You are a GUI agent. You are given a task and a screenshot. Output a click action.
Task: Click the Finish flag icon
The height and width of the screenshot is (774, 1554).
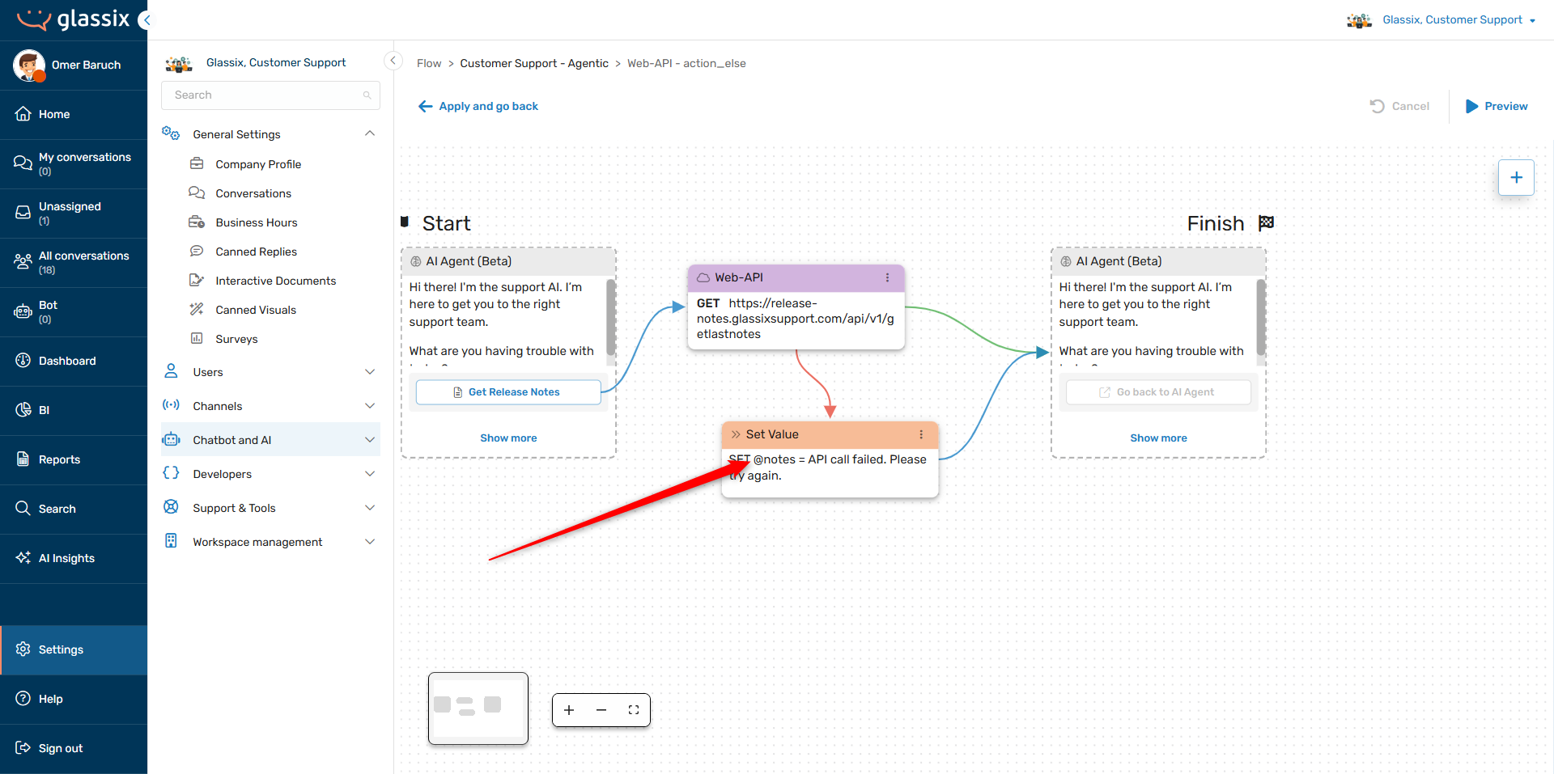coord(1267,222)
